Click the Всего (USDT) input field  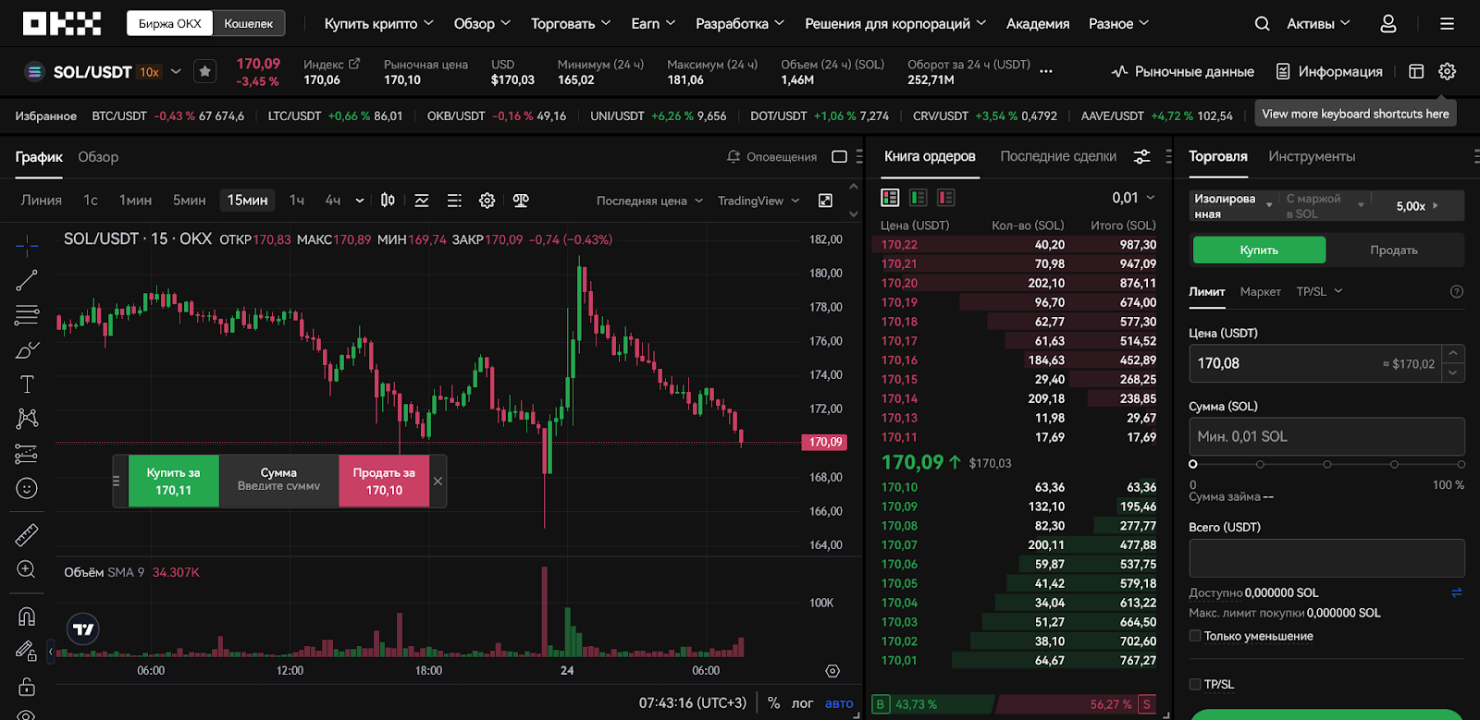pyautogui.click(x=1326, y=558)
